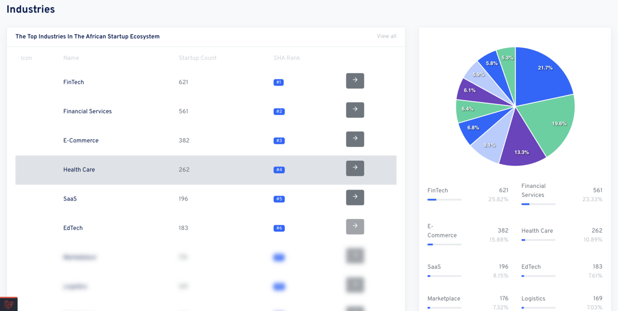
Task: Click the 10.89% legend percentage
Action: (593, 240)
